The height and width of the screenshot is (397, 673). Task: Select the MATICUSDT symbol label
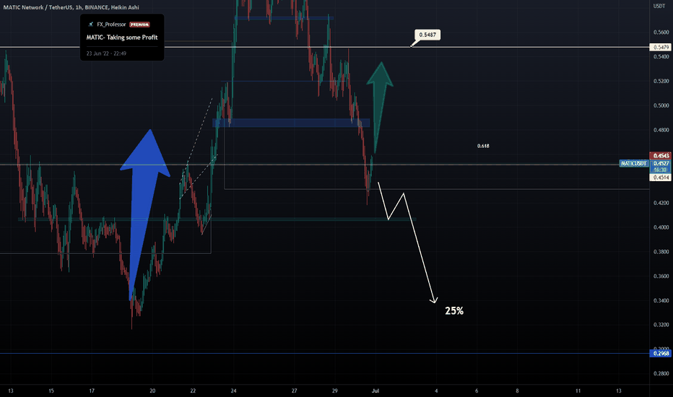click(633, 164)
